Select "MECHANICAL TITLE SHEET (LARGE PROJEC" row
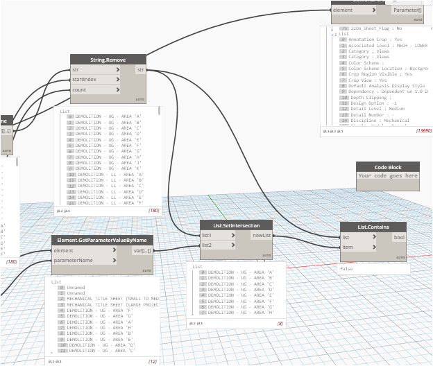The image size is (433, 366). [x=108, y=305]
